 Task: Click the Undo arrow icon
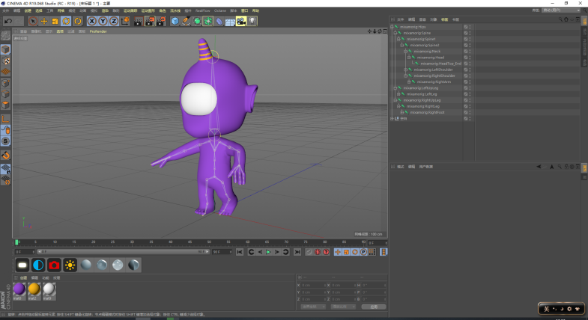[7, 21]
